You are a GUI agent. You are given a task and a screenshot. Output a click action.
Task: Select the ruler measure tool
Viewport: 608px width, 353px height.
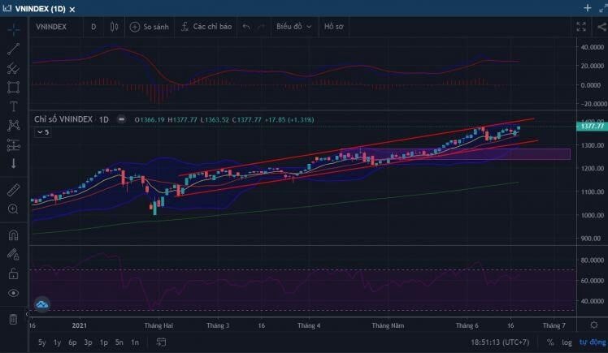click(14, 190)
